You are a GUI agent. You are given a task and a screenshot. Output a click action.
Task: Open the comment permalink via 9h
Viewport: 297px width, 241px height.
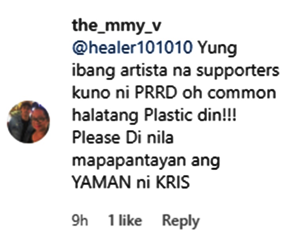(80, 220)
